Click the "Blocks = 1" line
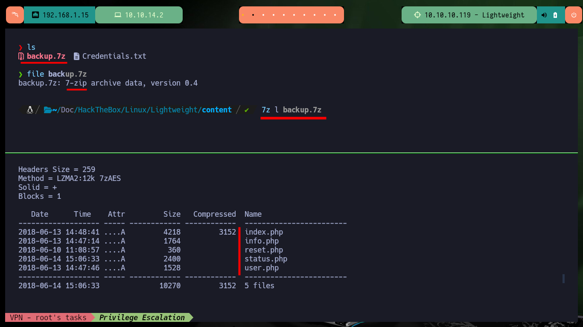The width and height of the screenshot is (583, 327). click(40, 196)
